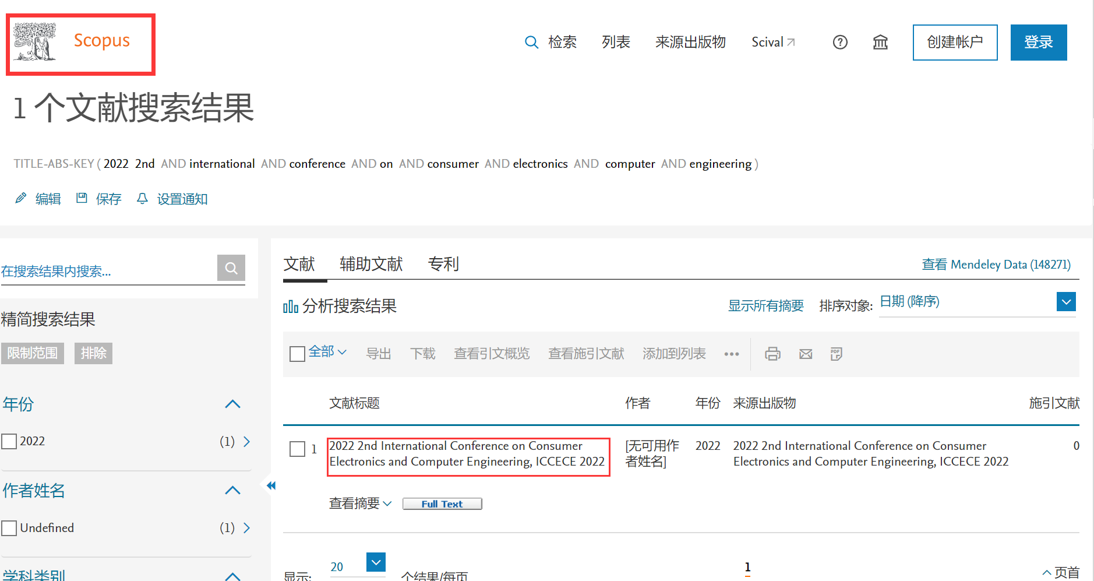
Task: Click the 分析搜索结果 link
Action: [350, 306]
